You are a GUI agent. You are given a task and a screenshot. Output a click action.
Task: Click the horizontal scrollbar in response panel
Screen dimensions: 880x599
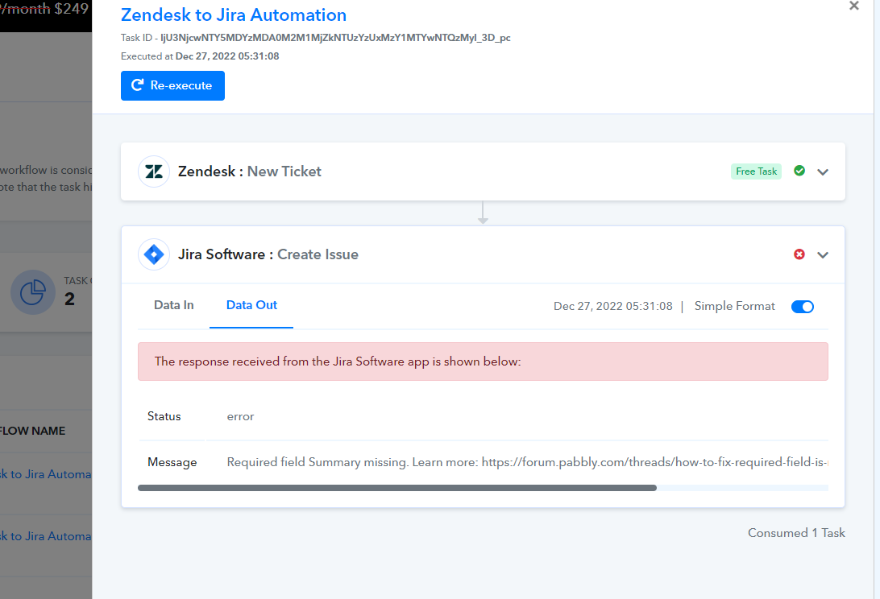coord(396,488)
